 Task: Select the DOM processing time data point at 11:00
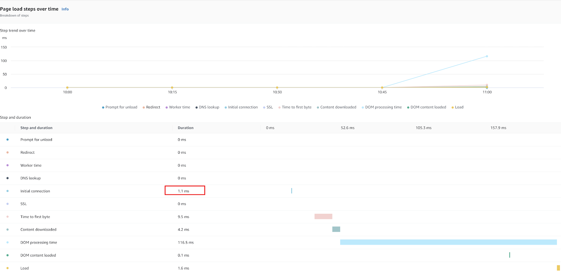[487, 56]
